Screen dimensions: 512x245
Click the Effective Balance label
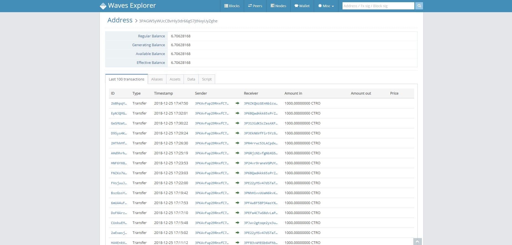(151, 63)
